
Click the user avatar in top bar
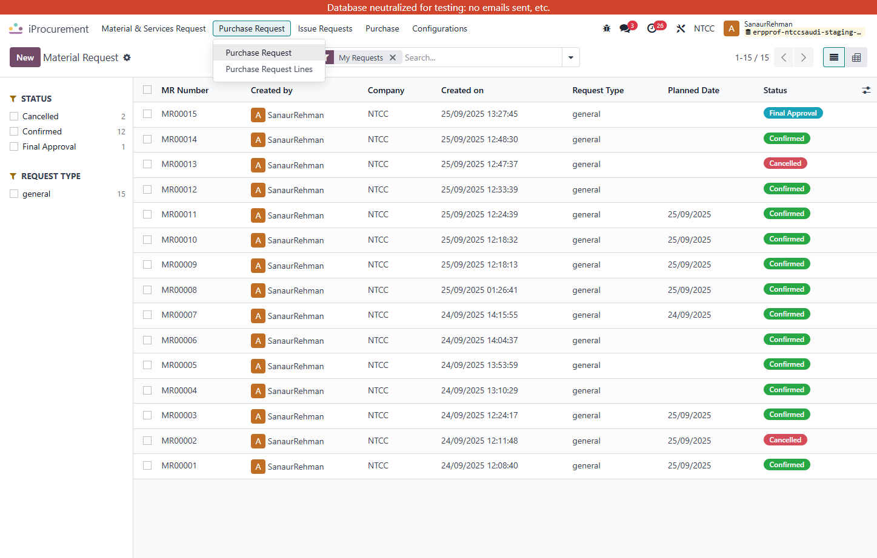point(732,28)
